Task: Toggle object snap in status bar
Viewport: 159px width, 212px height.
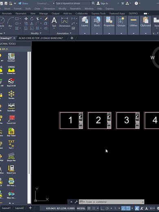Action: click(128, 208)
